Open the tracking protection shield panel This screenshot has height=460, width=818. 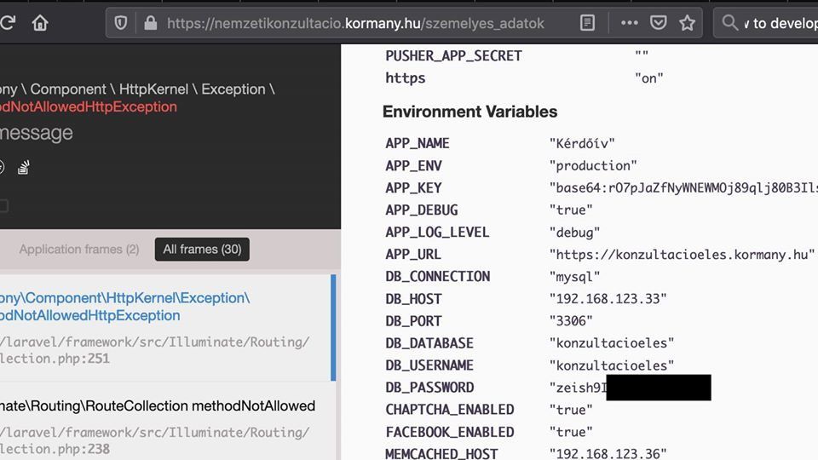120,23
